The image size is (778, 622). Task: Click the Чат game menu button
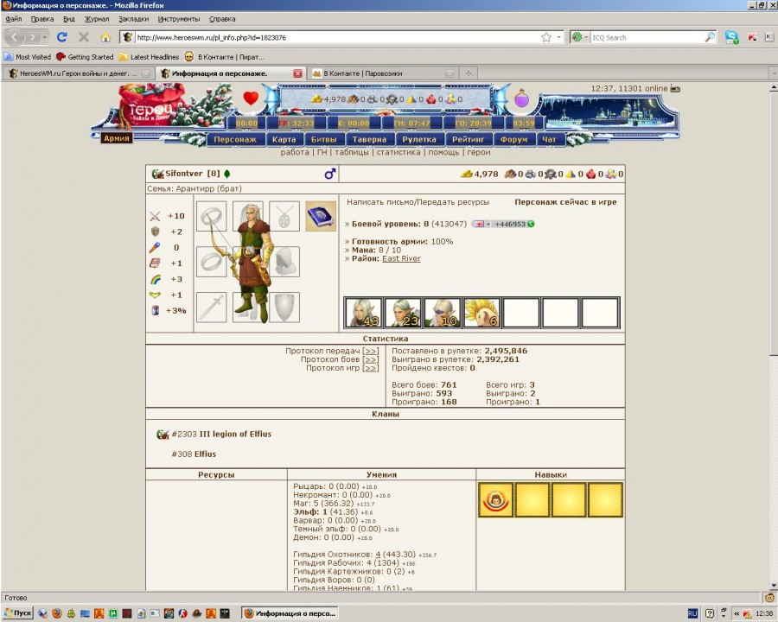[549, 139]
